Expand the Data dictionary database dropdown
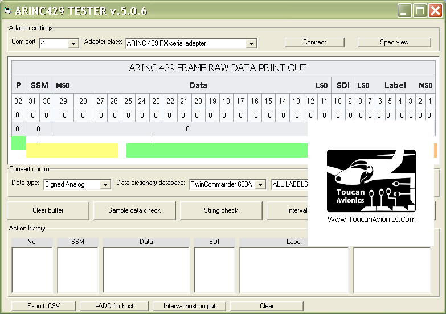The width and height of the screenshot is (446, 314). coord(260,184)
